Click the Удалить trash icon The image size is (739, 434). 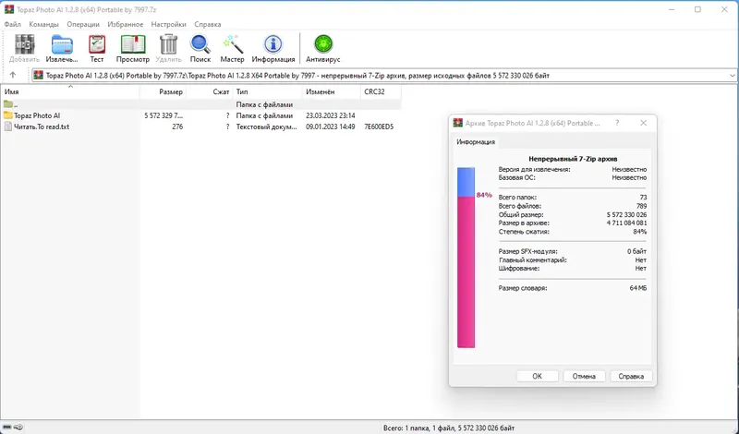click(x=168, y=44)
